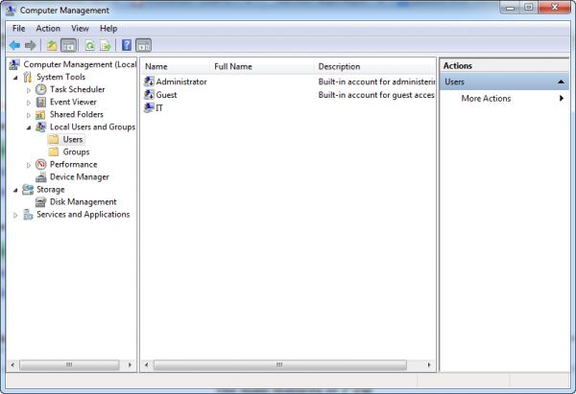Click the user list horizontal scrollbar thumb
The image size is (576, 394).
[x=280, y=365]
